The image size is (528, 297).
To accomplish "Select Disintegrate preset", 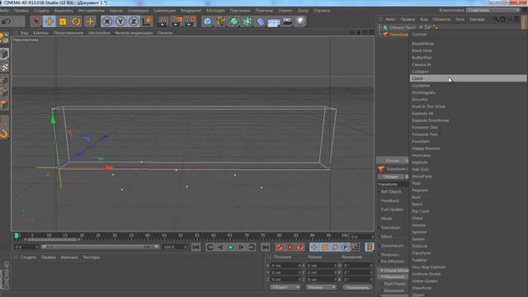I will (x=423, y=92).
